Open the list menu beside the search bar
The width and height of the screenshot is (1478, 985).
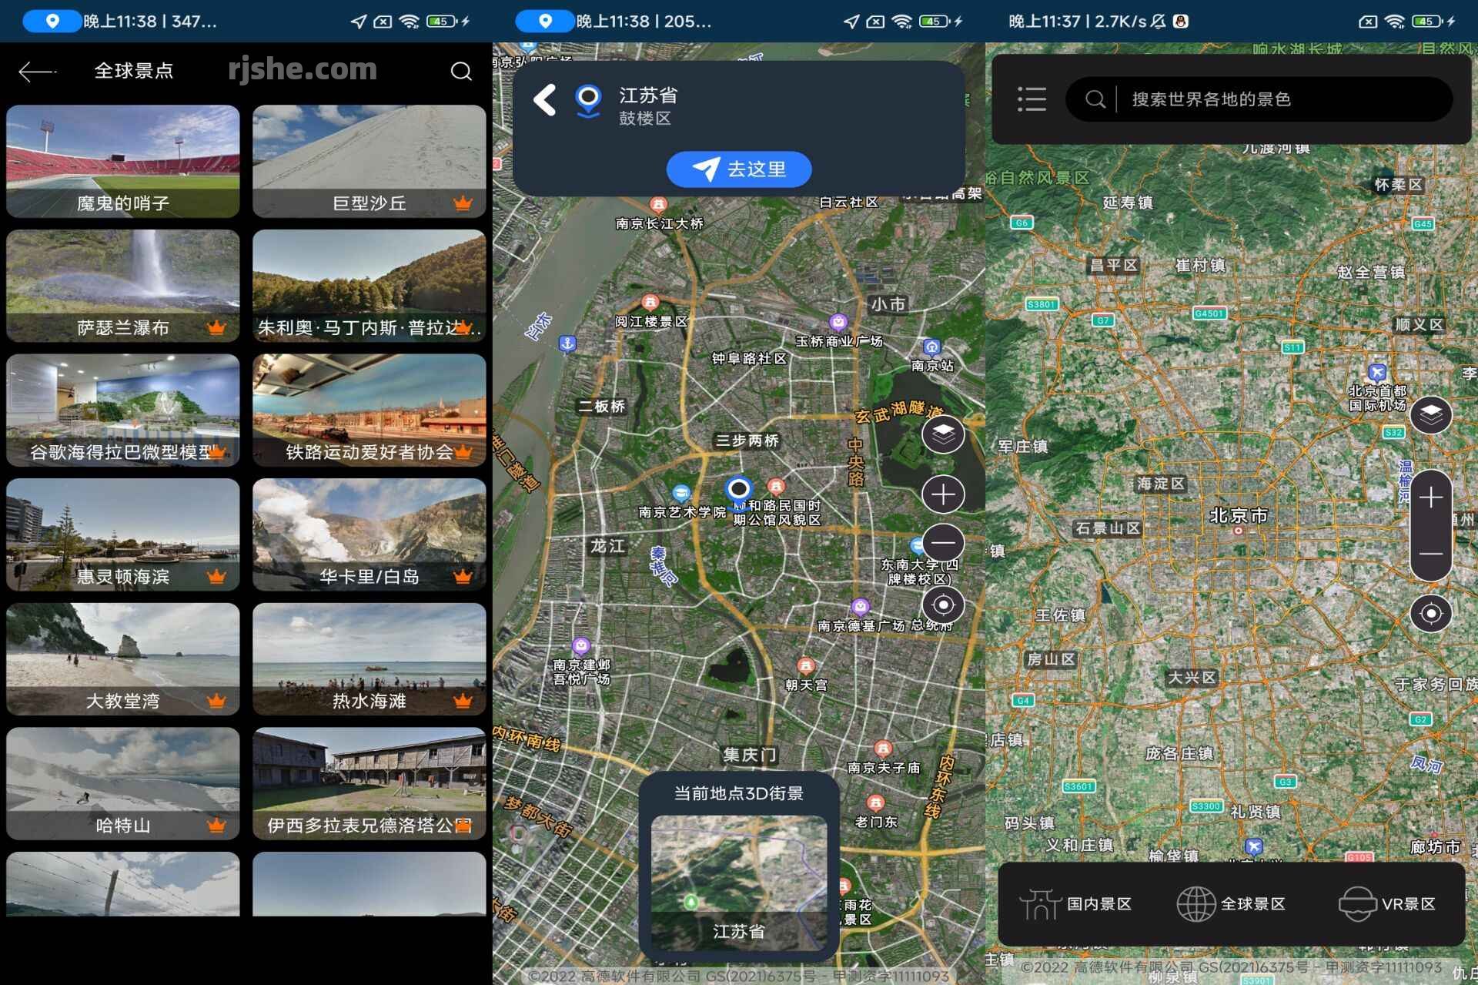1032,99
